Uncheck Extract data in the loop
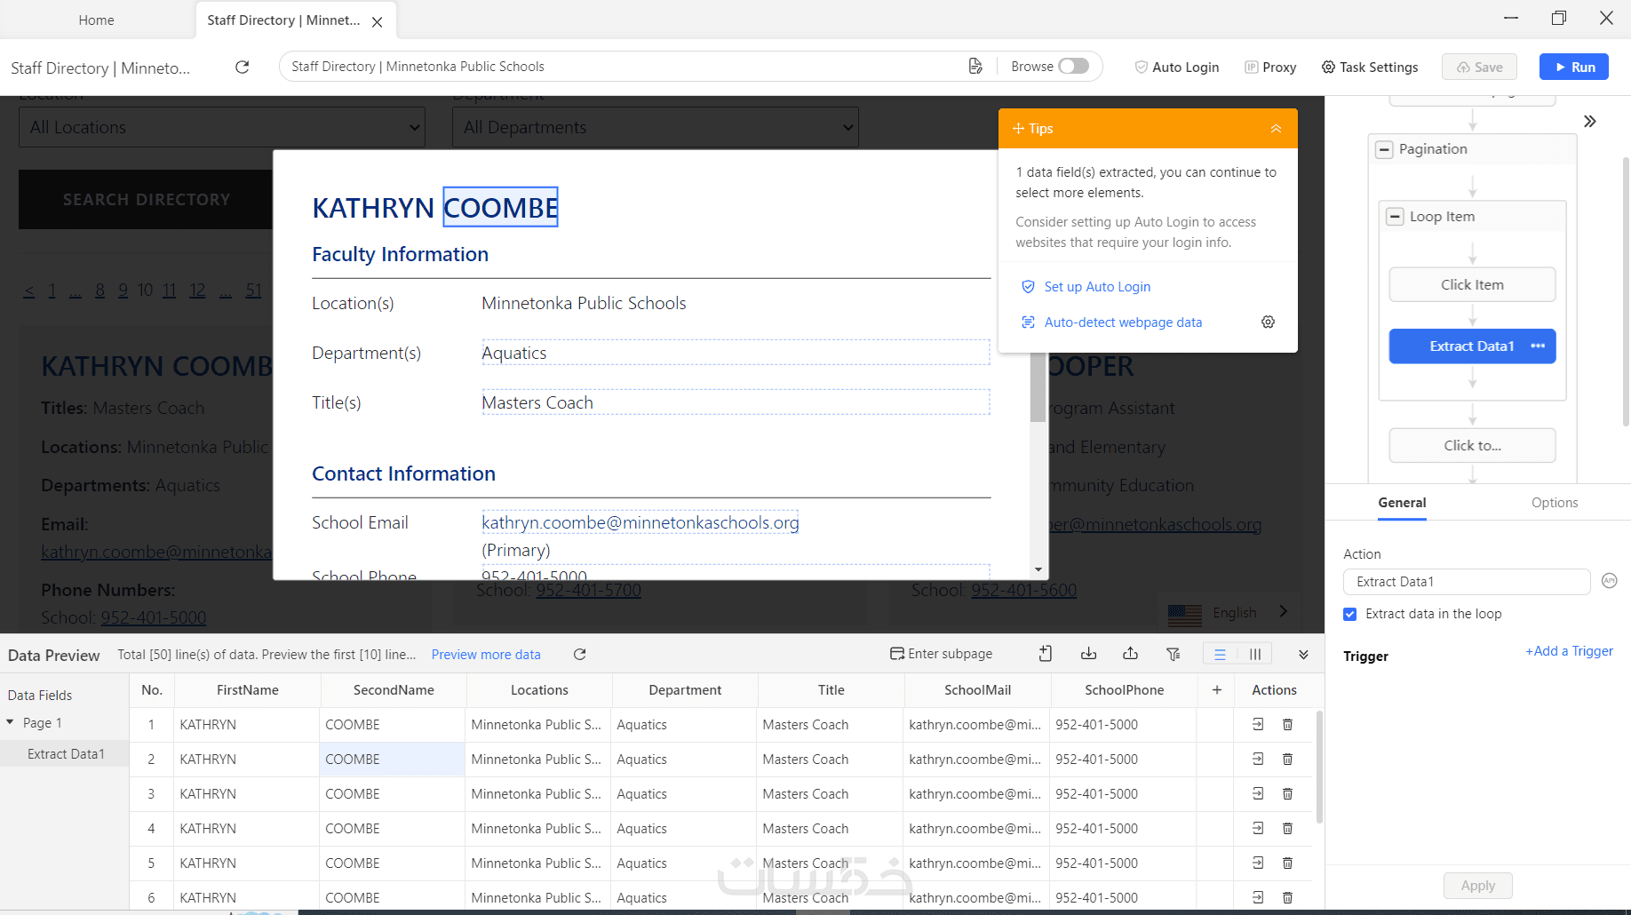Screen dimensions: 1631x915 [x=1350, y=614]
